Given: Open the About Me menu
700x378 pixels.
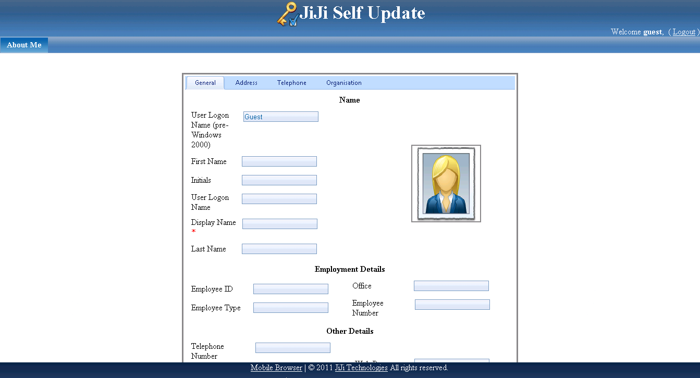Looking at the screenshot, I should tap(24, 45).
